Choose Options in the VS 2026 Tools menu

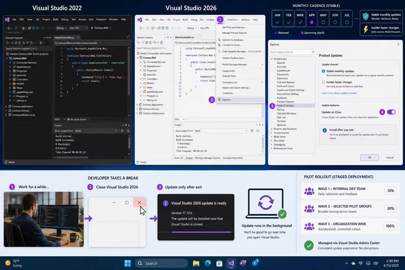240,100
